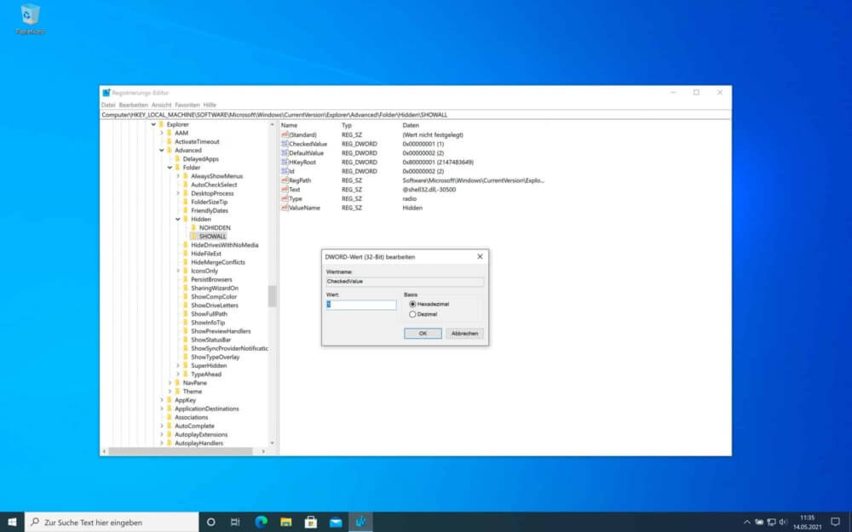Screen dimensions: 852x532
Task: Click the Wert input field
Action: 361,305
